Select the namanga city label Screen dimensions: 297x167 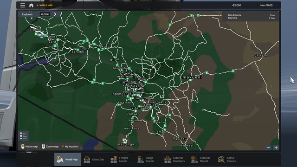click(126, 144)
